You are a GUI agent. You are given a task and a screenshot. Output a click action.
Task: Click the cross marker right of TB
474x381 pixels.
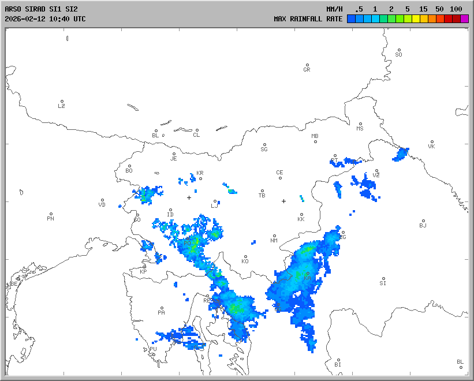(283, 201)
